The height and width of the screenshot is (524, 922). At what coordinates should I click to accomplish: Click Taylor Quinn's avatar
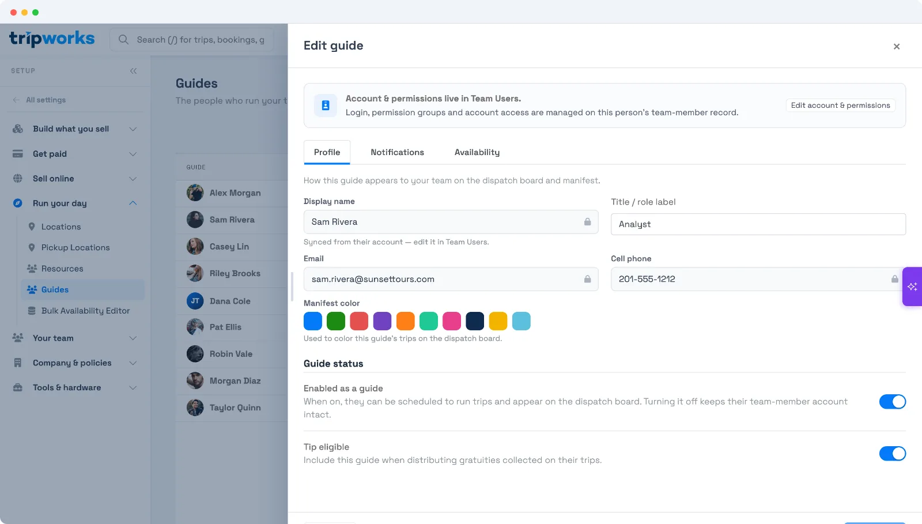pos(195,408)
